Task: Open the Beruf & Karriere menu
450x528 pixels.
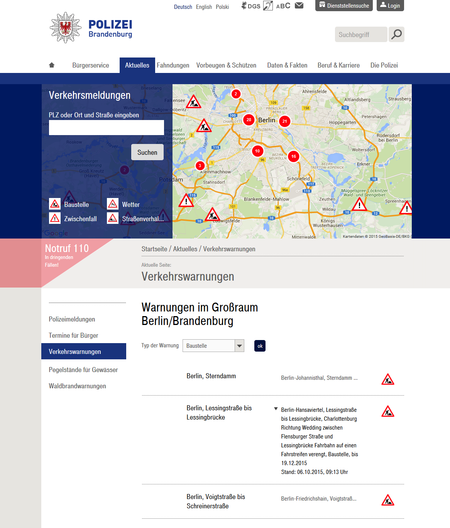Action: (338, 65)
